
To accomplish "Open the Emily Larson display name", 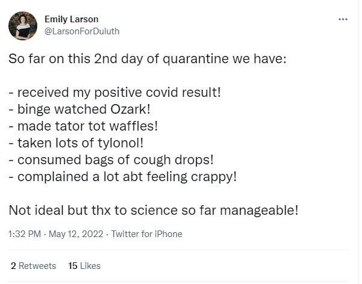I will (x=70, y=19).
